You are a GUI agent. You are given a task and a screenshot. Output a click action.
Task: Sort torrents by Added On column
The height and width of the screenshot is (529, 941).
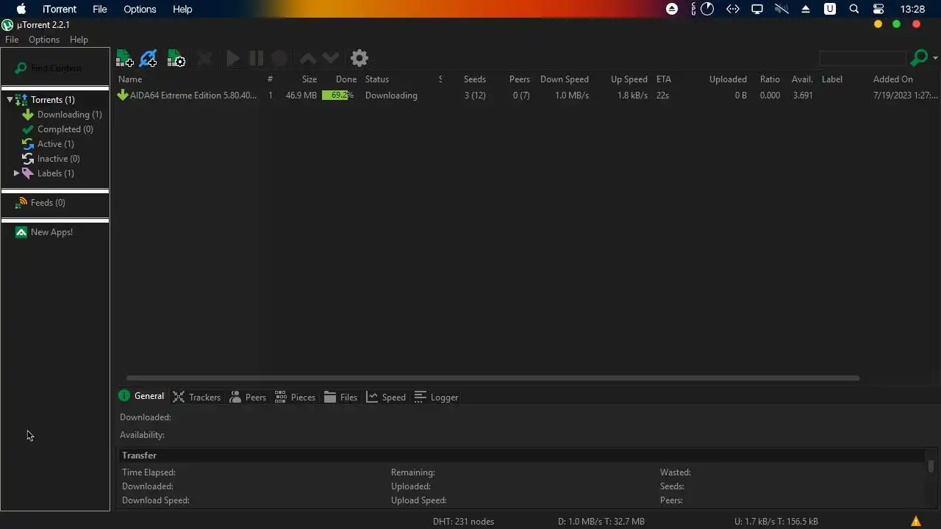(893, 79)
